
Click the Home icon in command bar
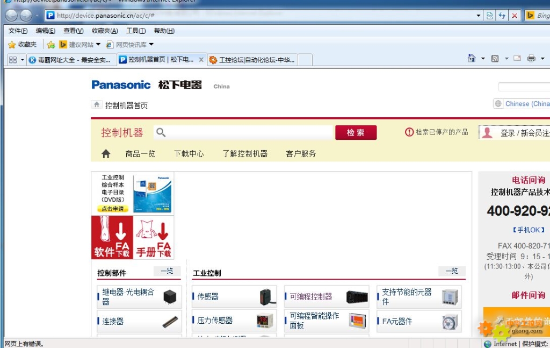point(472,58)
